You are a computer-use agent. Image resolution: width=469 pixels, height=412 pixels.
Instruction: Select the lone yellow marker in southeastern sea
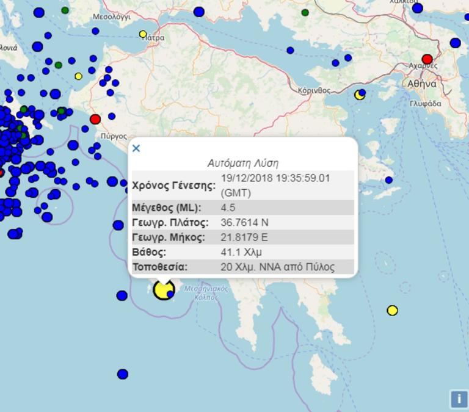(x=392, y=311)
